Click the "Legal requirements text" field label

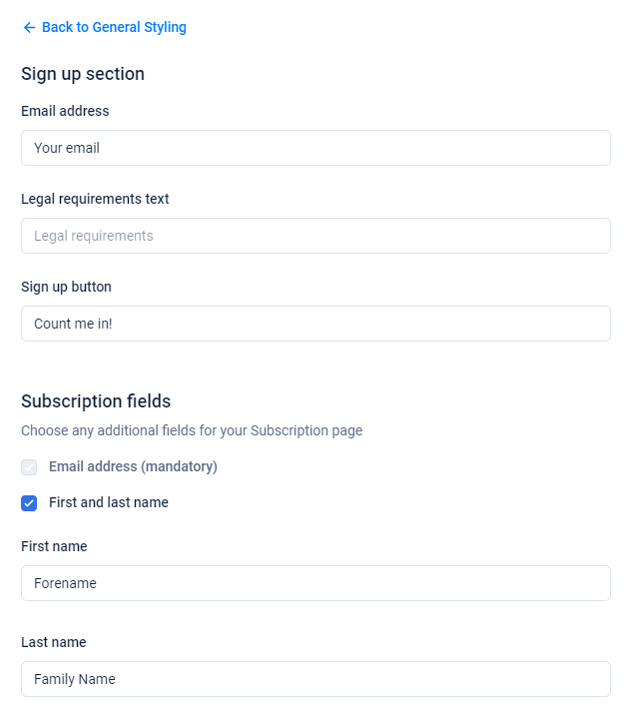click(95, 199)
